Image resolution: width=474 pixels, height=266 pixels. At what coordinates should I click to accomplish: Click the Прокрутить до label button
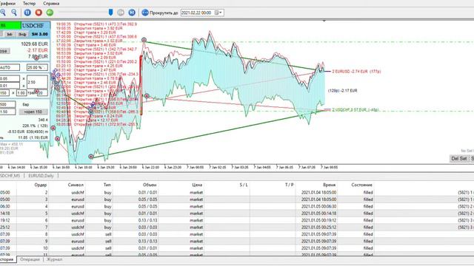coord(164,13)
